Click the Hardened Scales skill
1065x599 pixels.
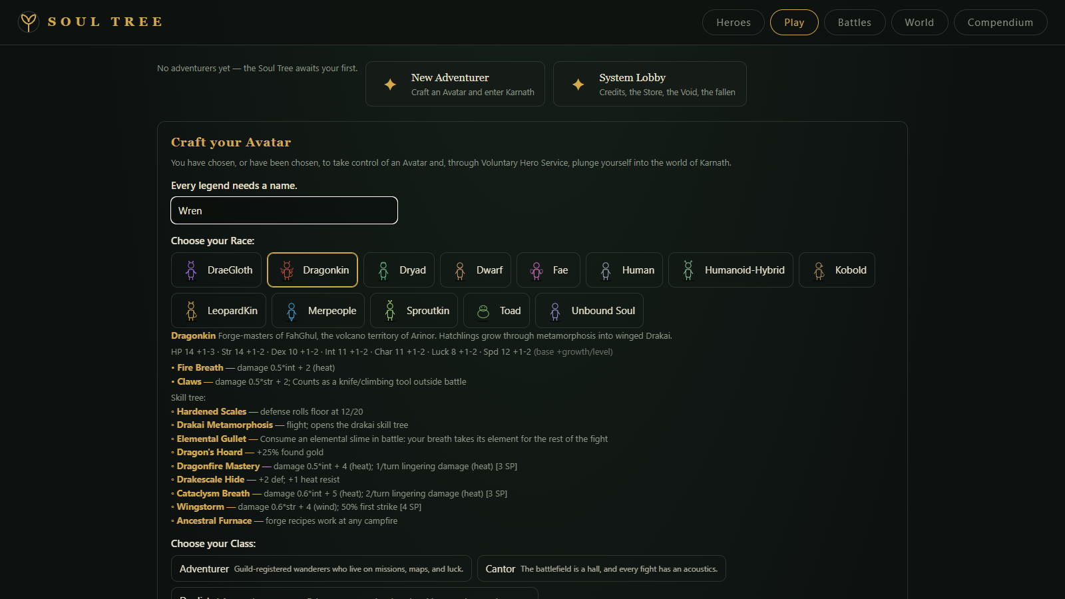pyautogui.click(x=212, y=411)
